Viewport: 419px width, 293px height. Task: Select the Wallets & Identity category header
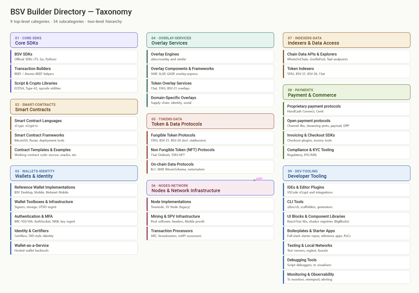74,173
